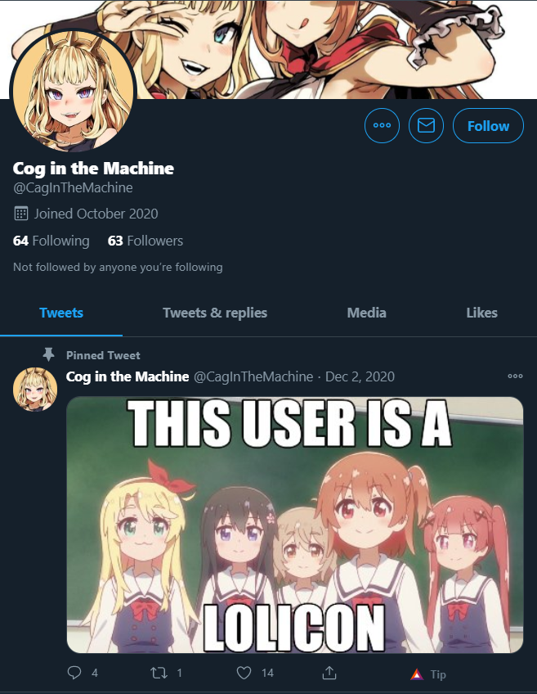Click the share upload icon under tweet
Screen dimensions: 537x694
click(329, 673)
